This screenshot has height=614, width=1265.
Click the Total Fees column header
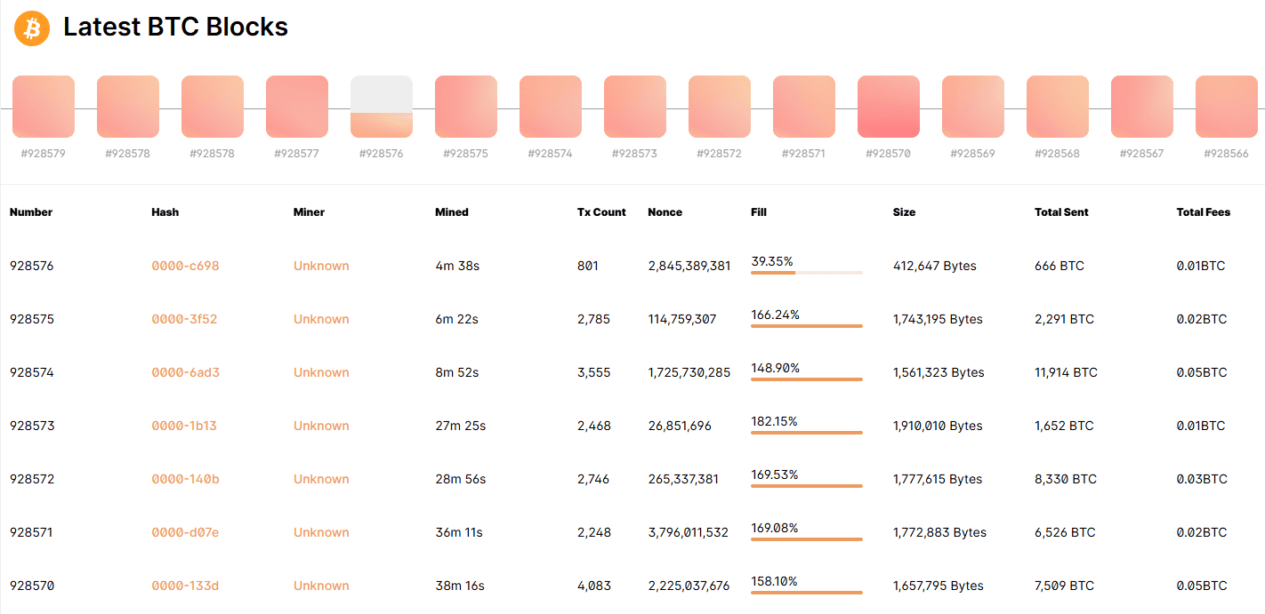(1203, 212)
